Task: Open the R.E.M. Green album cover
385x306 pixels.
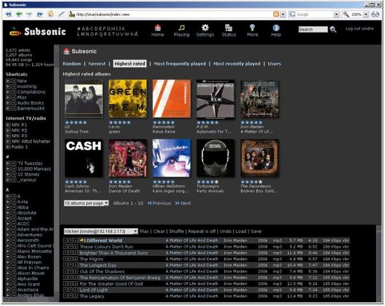Action: [127, 98]
